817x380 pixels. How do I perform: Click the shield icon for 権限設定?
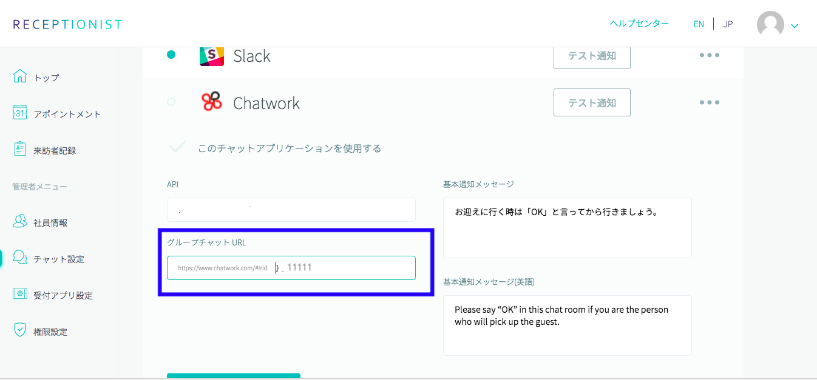coord(20,331)
